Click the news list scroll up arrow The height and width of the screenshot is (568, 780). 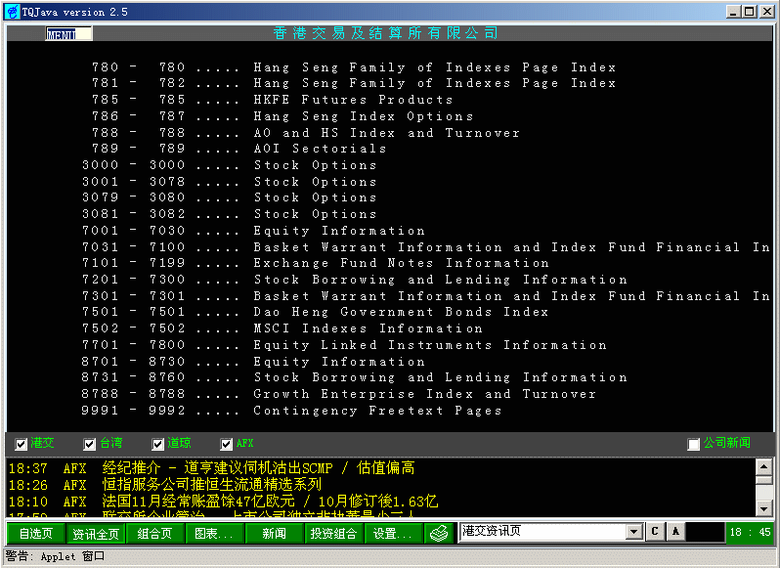coord(763,466)
